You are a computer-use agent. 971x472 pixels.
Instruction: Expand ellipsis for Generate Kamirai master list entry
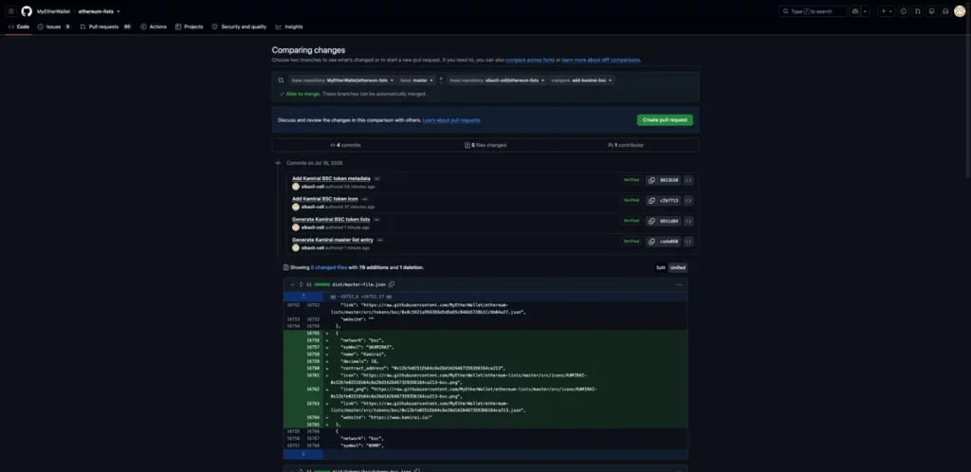pos(379,240)
